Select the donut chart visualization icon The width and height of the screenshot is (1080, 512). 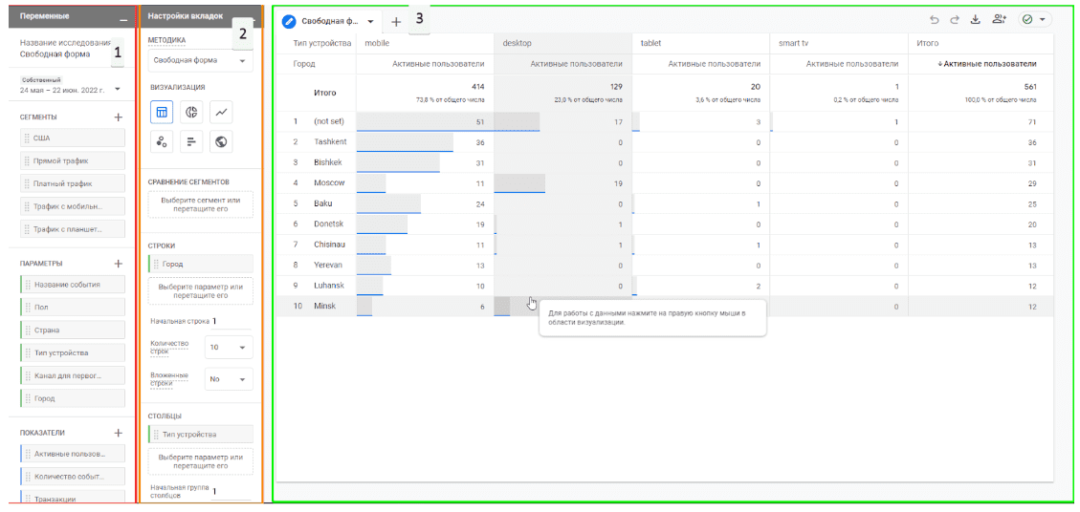[191, 112]
